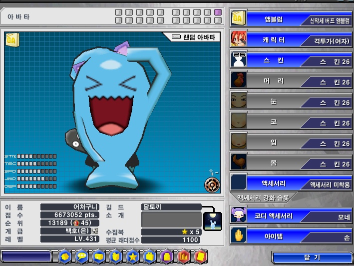Image resolution: width=354 pixels, height=266 pixels.
Task: Click the dark blue input bar at bottom left
Action: (26, 256)
